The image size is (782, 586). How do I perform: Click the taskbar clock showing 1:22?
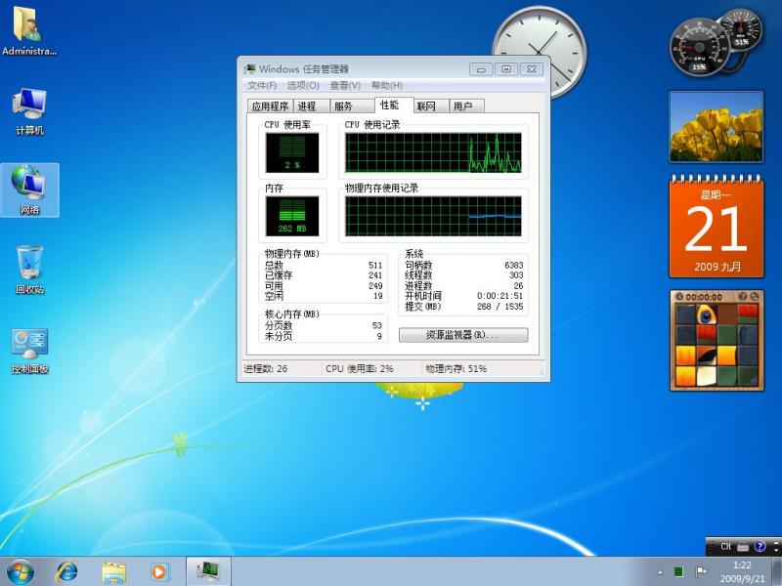tap(742, 571)
